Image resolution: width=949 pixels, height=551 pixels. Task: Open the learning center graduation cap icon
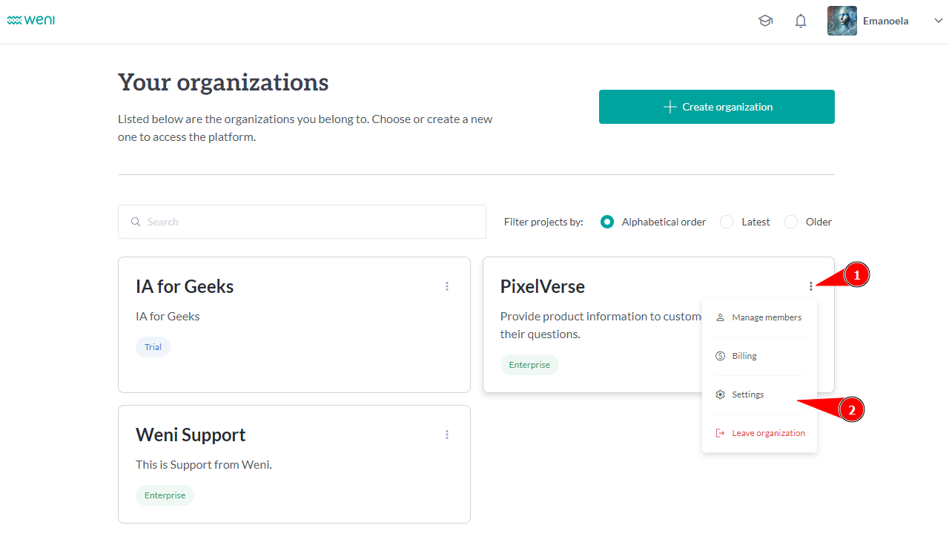pyautogui.click(x=765, y=21)
